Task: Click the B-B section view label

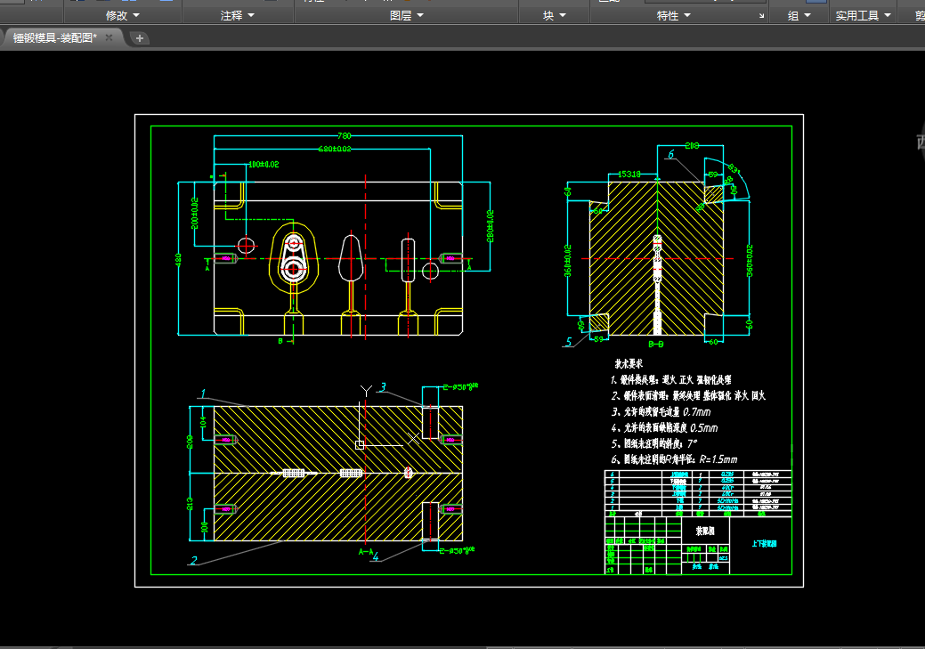Action: (656, 344)
